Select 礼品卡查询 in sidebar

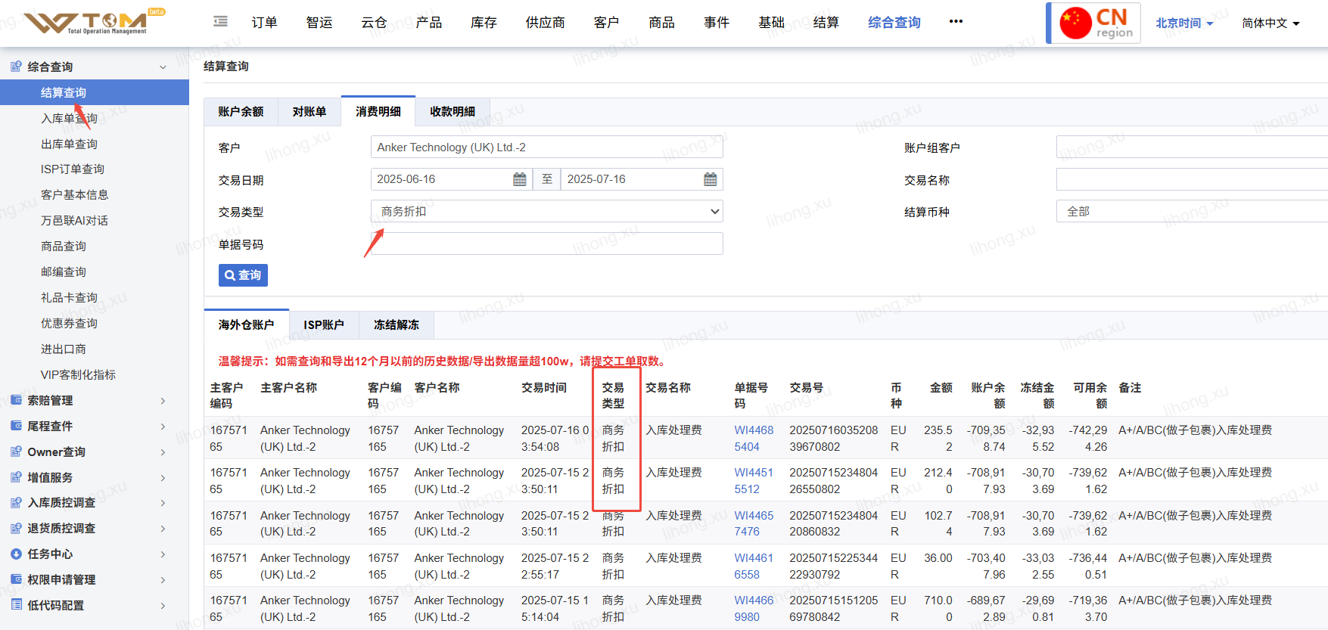(x=69, y=297)
